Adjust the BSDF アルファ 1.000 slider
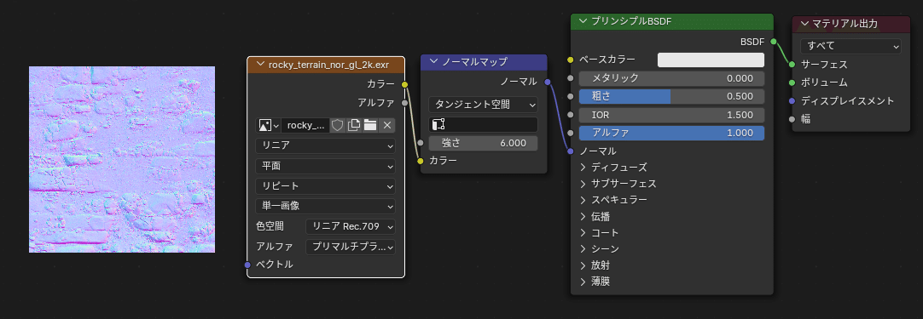Screen dimensions: 923x319 point(671,133)
